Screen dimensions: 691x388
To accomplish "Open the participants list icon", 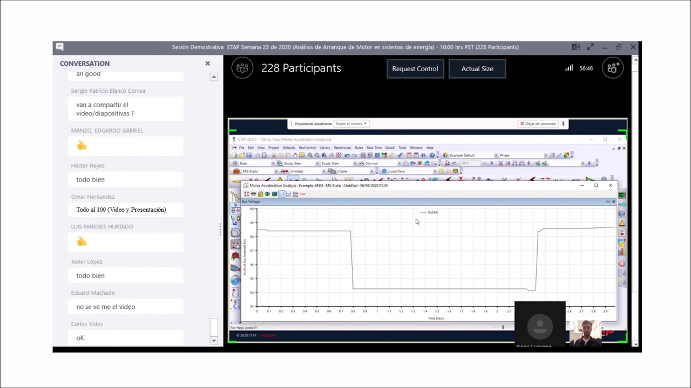I will coord(242,68).
